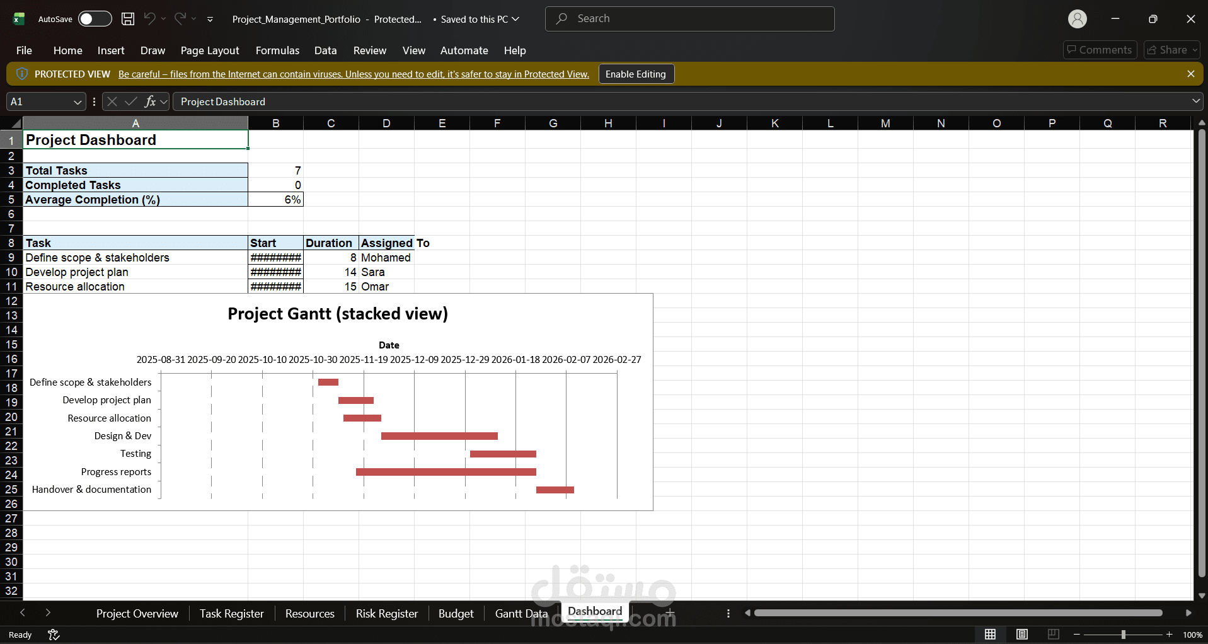The height and width of the screenshot is (644, 1208).
Task: Click the Enter formula checkmark icon
Action: pyautogui.click(x=131, y=101)
